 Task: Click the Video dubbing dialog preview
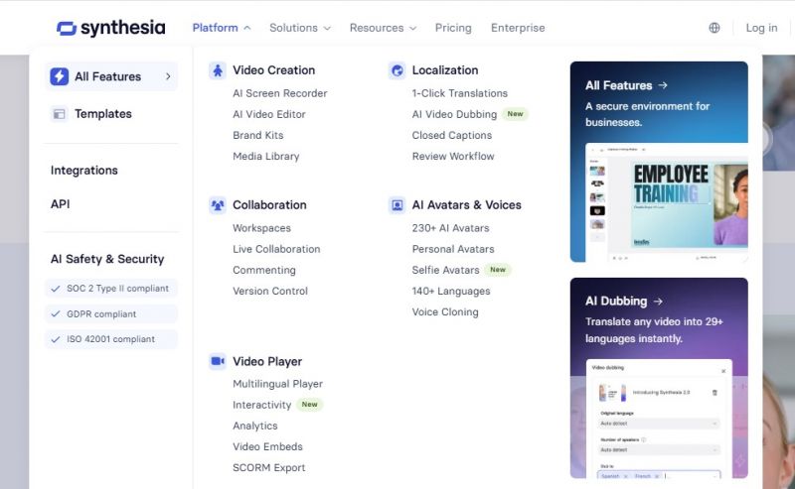659,419
